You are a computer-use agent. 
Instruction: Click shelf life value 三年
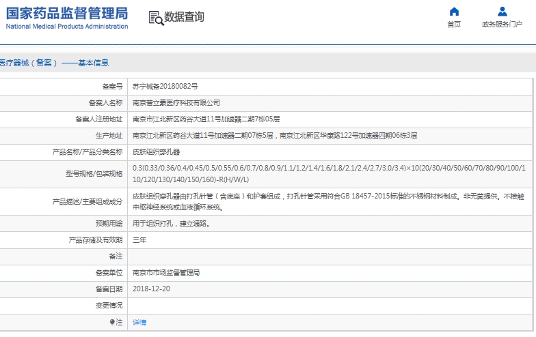coord(139,240)
